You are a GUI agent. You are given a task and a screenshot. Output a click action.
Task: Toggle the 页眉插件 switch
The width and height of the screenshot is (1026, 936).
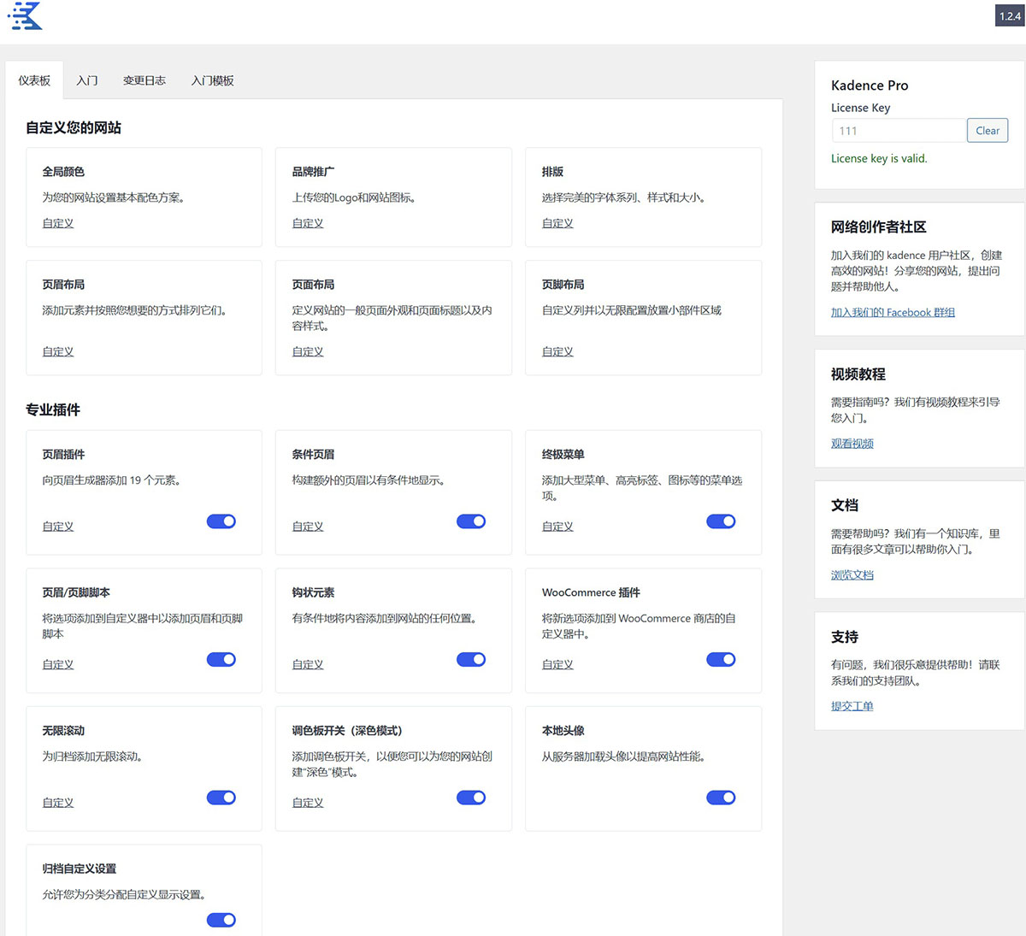coord(221,521)
